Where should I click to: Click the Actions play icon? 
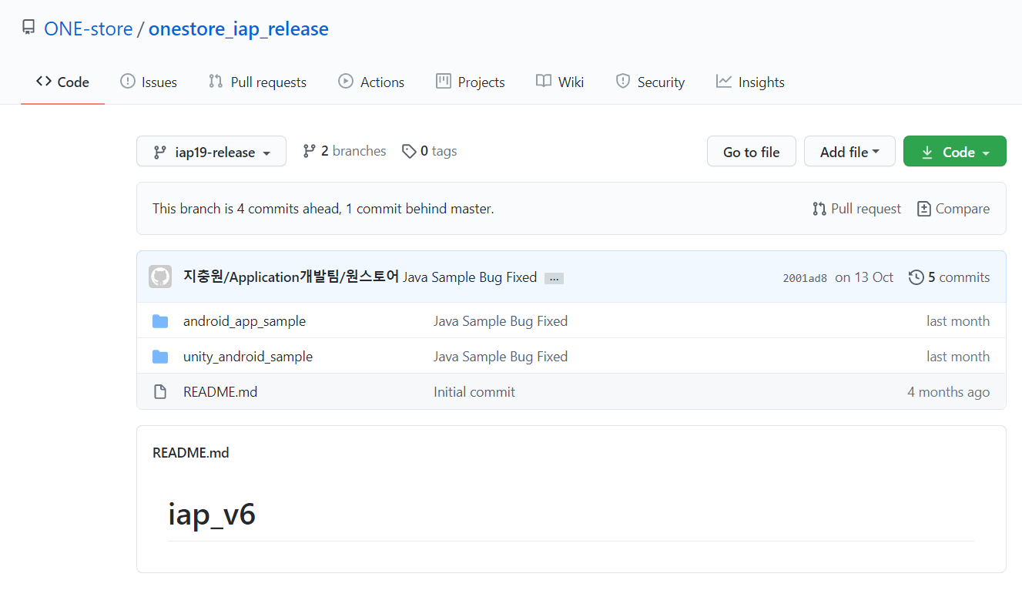[346, 81]
